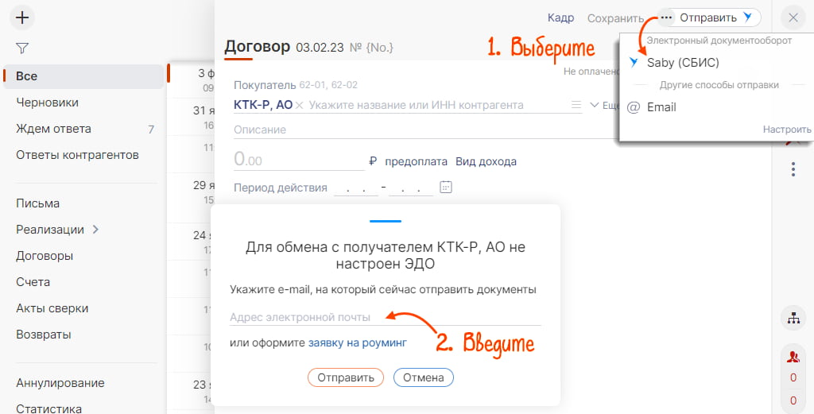Follow the заявку на роуминг link

pos(357,342)
